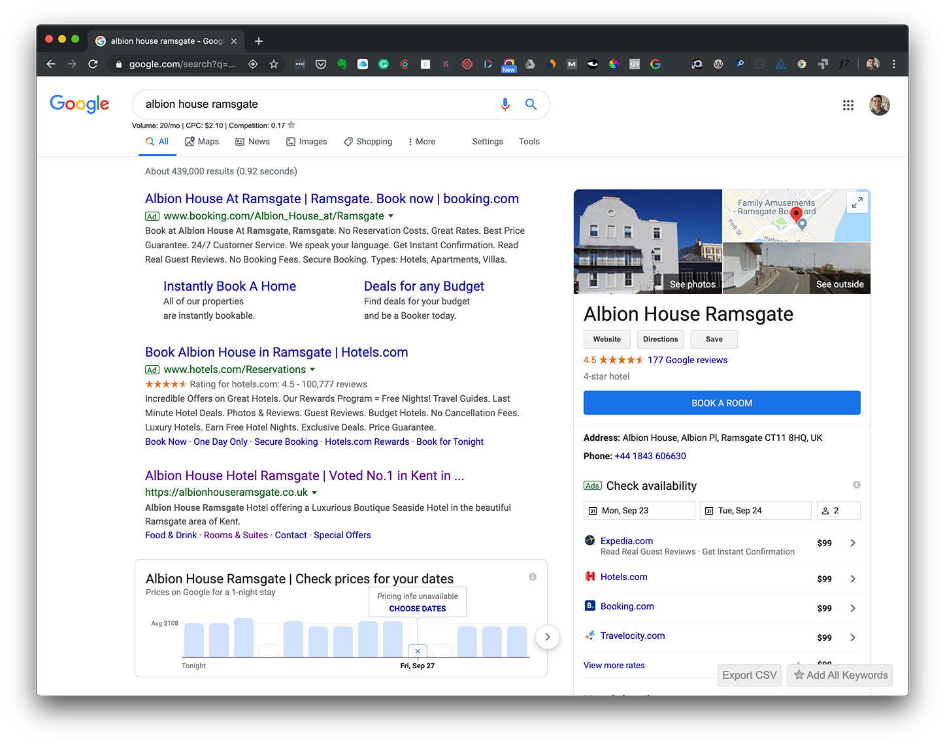Screen dimensions: 945x744
Task: Open Albion House Hotel Ramsgate organic result
Action: tap(305, 476)
